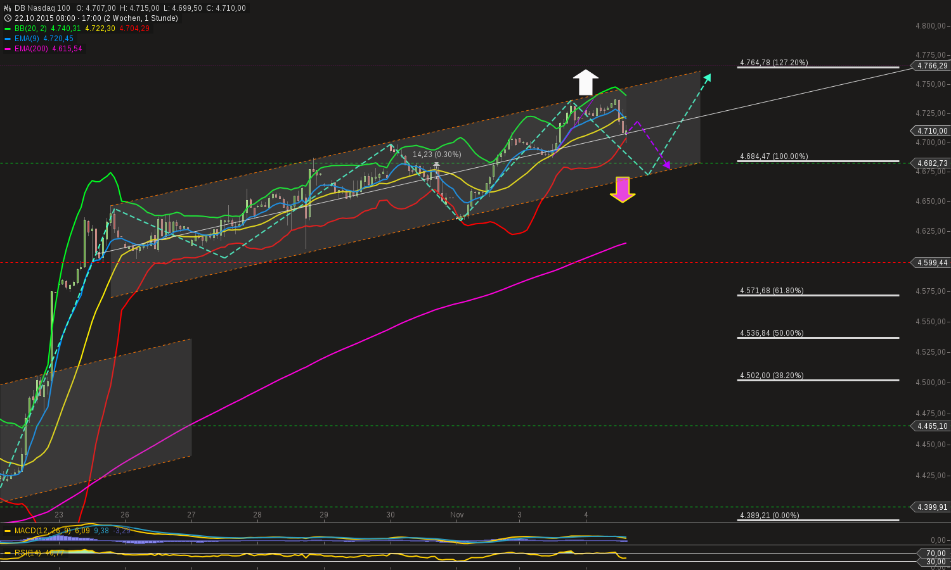Click the 4.465,10 price tag on axis
This screenshot has width=951, height=570.
[931, 426]
